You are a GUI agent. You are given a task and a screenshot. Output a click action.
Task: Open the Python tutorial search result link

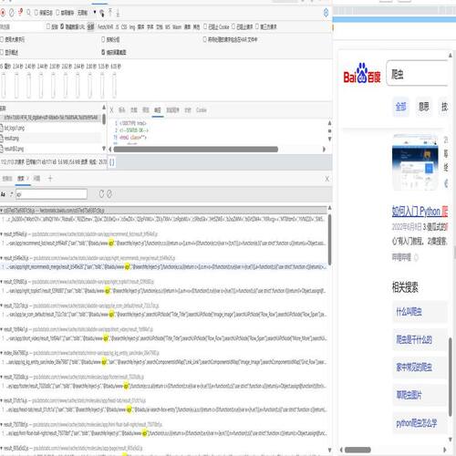point(420,211)
